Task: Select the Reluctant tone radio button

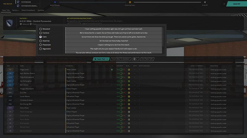Action: (40, 29)
